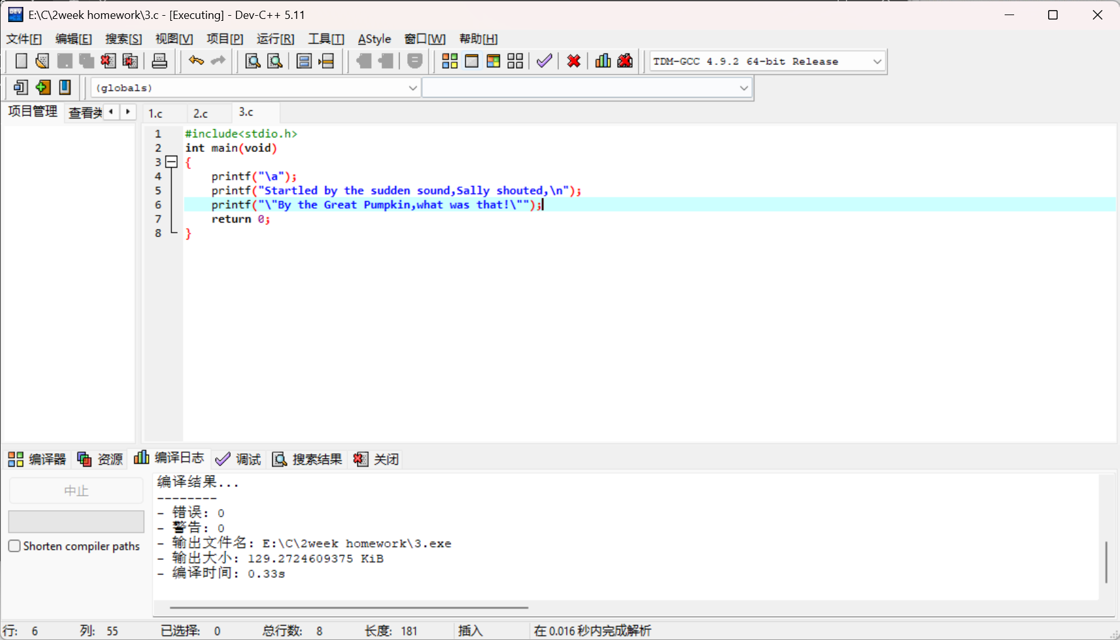Image resolution: width=1120 pixels, height=640 pixels.
Task: Run the compiled program
Action: (471, 61)
